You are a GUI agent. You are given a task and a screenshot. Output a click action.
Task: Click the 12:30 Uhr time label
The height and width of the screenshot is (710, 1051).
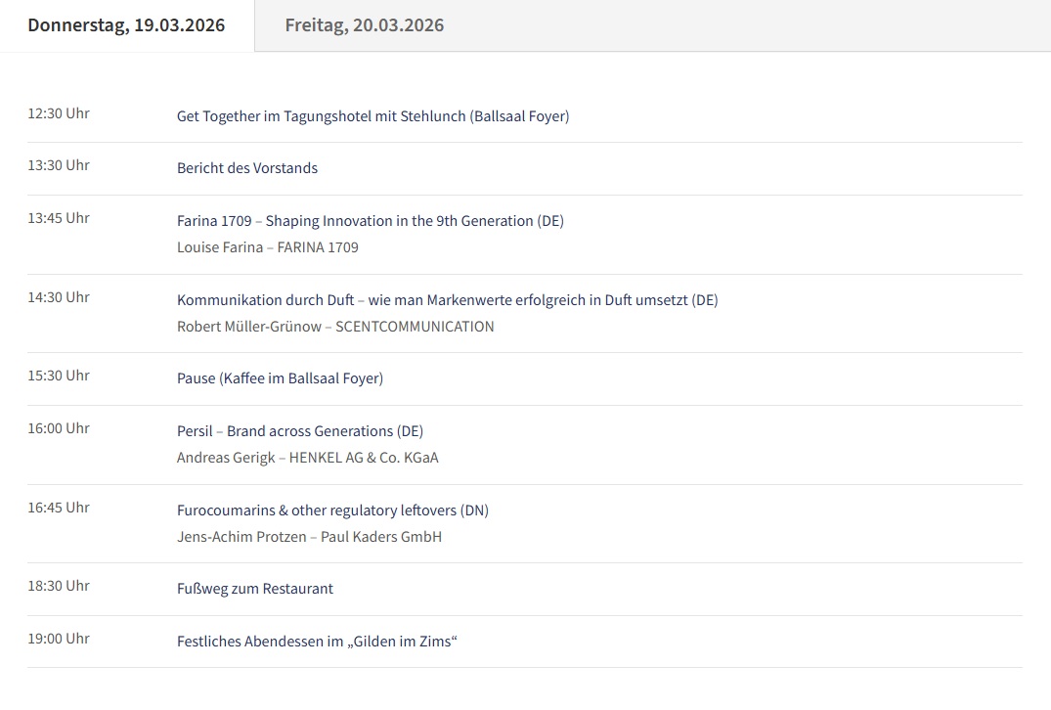(59, 113)
